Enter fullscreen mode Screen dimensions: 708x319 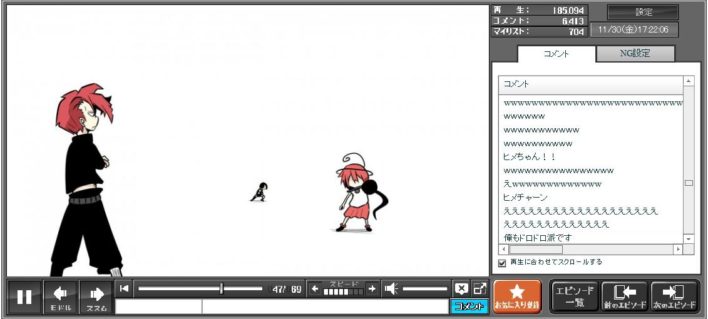click(x=480, y=288)
